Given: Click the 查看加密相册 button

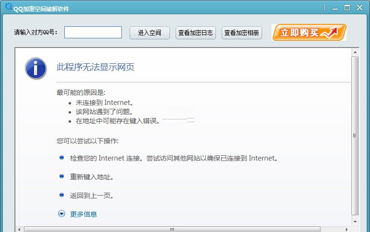Looking at the screenshot, I should (x=242, y=33).
